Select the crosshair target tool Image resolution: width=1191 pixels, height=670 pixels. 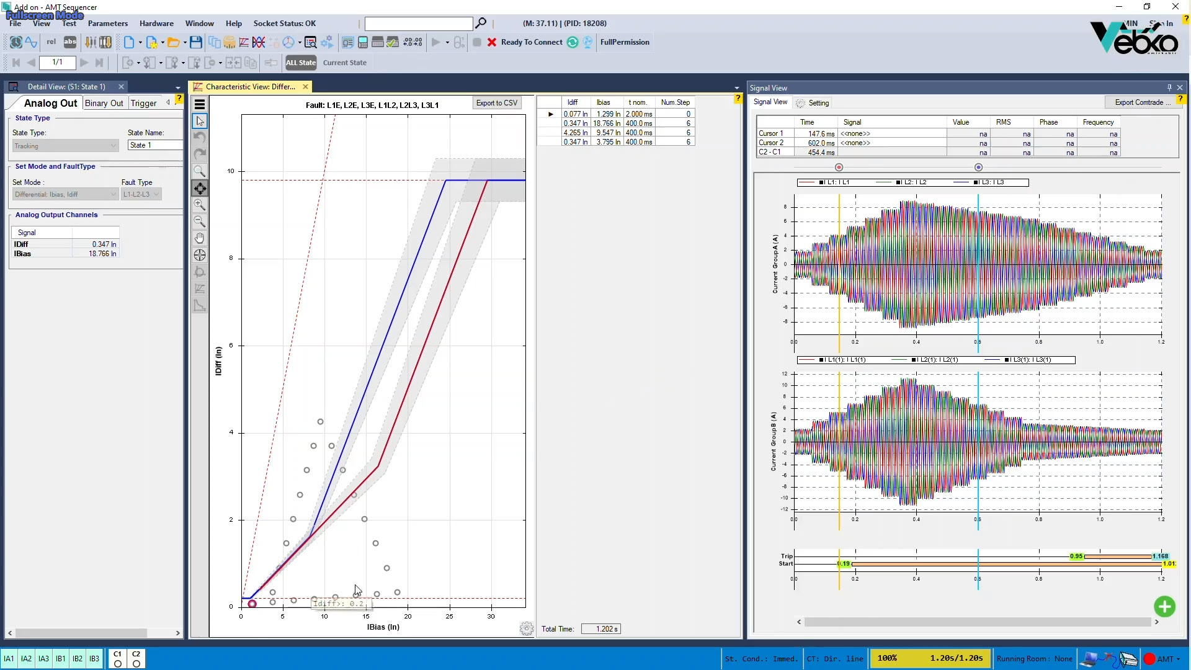[200, 255]
